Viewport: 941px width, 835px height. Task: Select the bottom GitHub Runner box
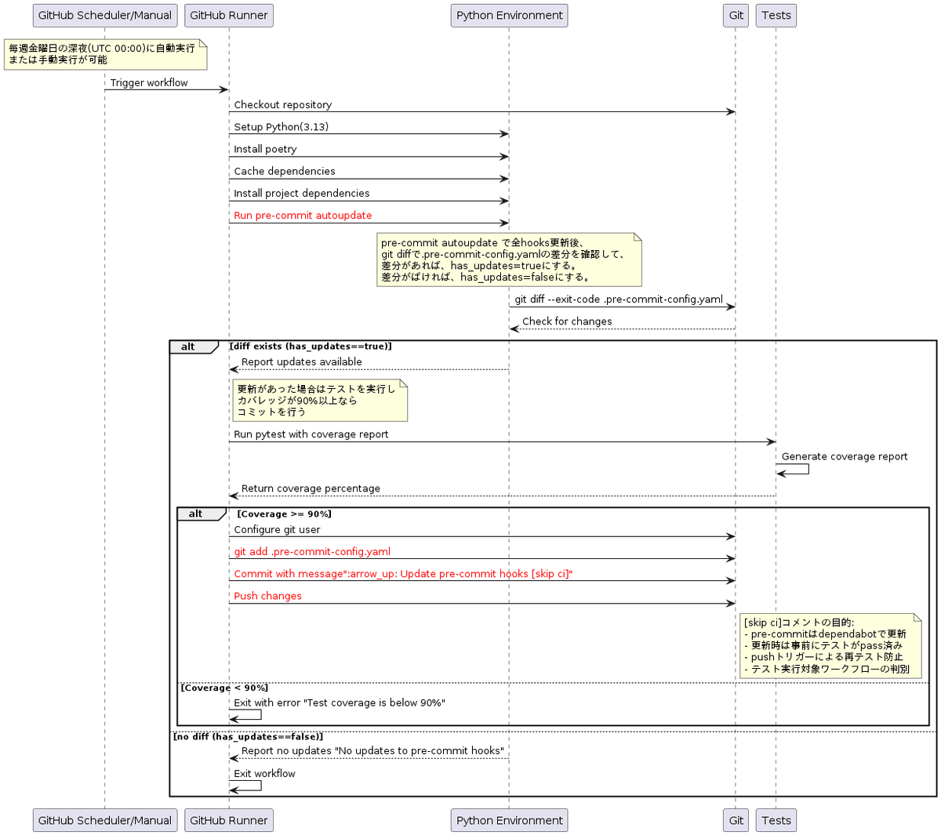tap(228, 820)
